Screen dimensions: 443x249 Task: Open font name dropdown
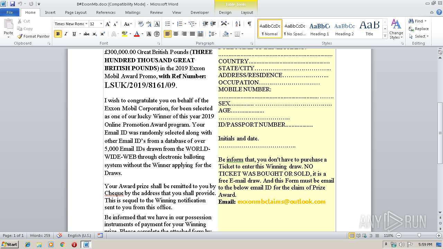pos(86,24)
